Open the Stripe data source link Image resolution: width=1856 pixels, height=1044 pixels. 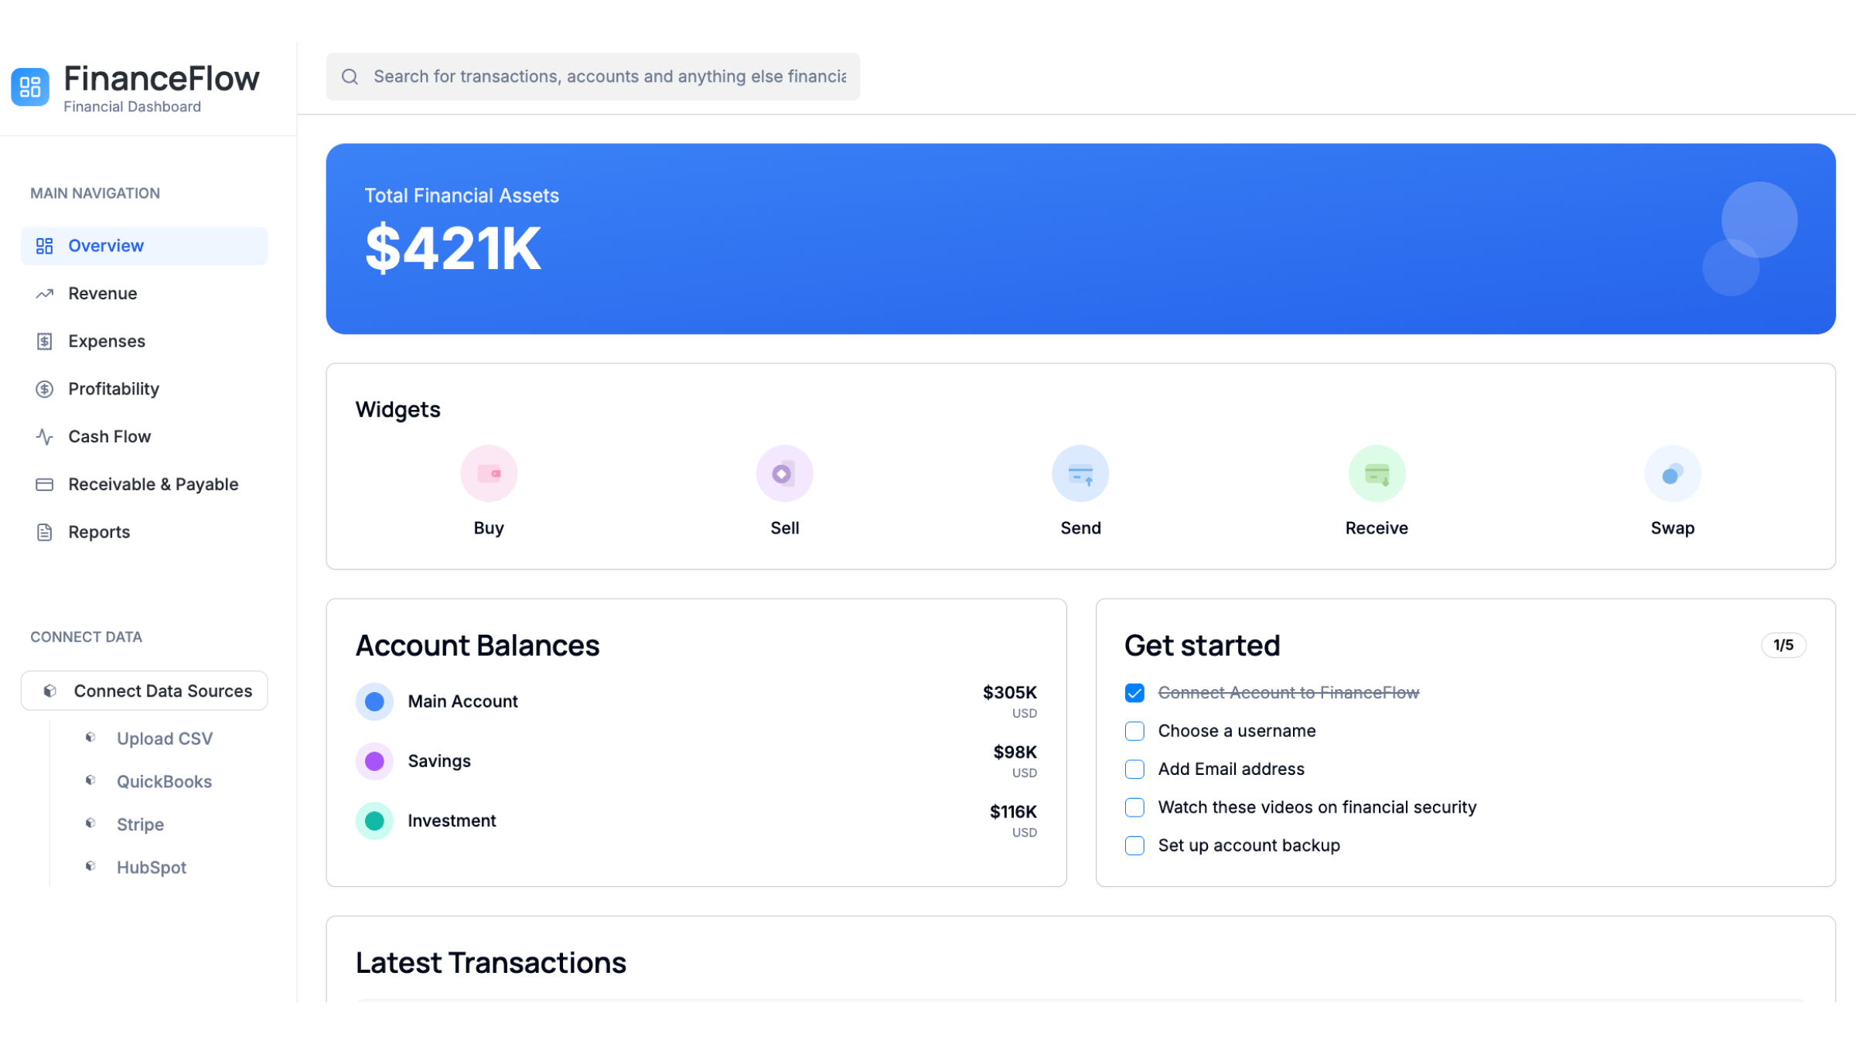(x=140, y=824)
